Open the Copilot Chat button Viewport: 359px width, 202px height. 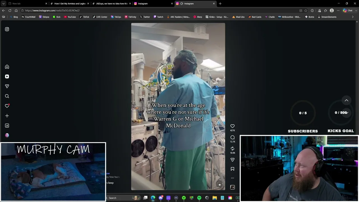[348, 11]
